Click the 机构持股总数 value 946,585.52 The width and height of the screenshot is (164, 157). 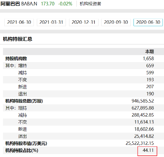pyautogui.click(x=143, y=101)
